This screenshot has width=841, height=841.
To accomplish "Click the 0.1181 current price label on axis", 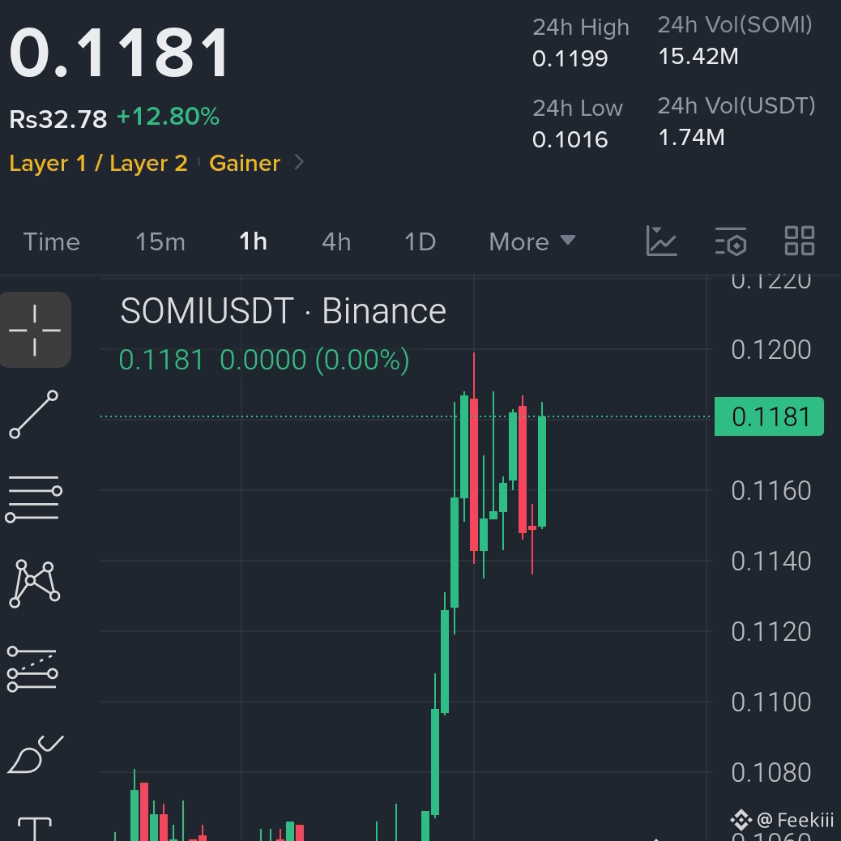I will pos(769,416).
